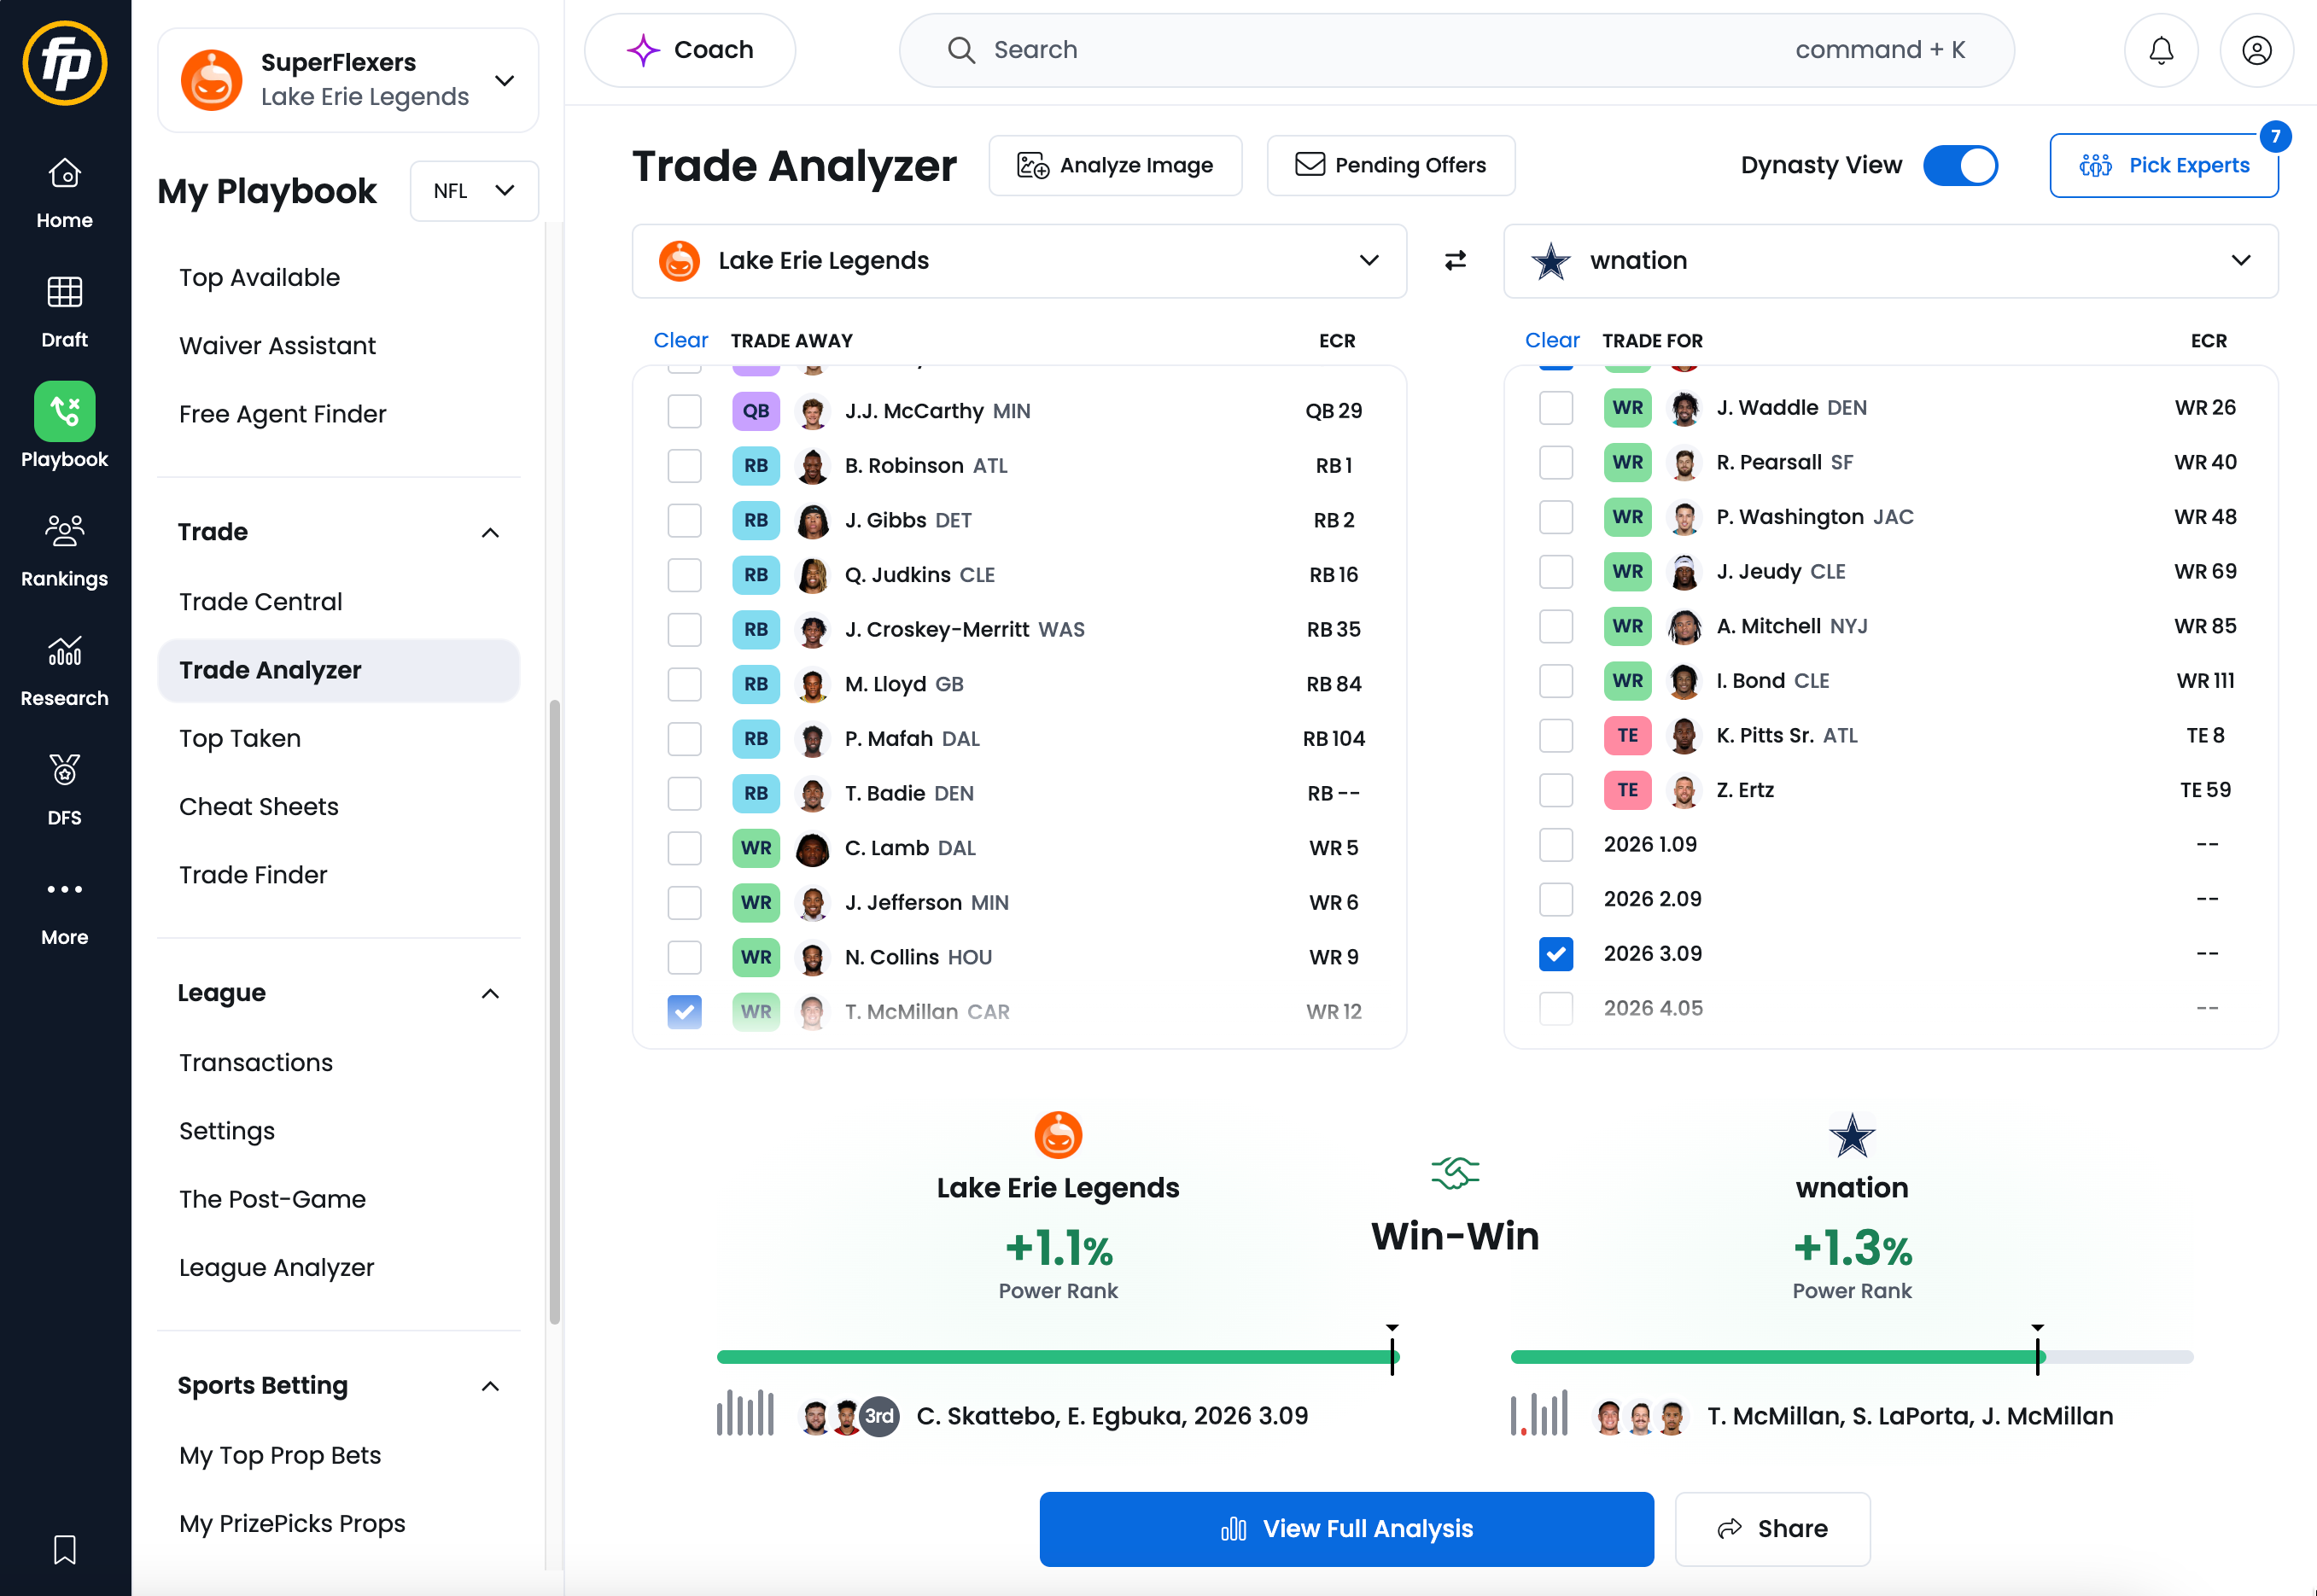Collapse the Trade section
The image size is (2317, 1596).
[490, 532]
